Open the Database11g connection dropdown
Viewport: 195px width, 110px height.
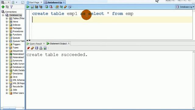click(x=185, y=7)
